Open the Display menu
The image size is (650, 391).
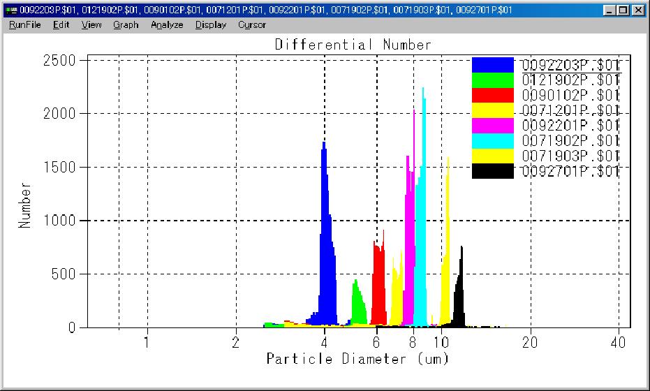click(x=211, y=25)
